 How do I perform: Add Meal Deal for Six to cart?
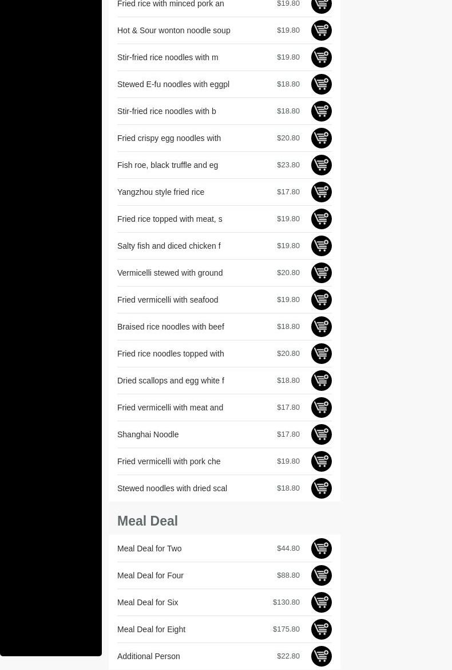(321, 602)
